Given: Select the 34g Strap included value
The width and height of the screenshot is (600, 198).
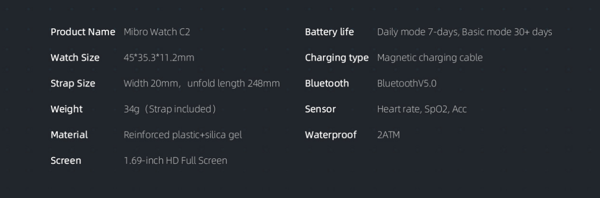Looking at the screenshot, I should click(170, 109).
